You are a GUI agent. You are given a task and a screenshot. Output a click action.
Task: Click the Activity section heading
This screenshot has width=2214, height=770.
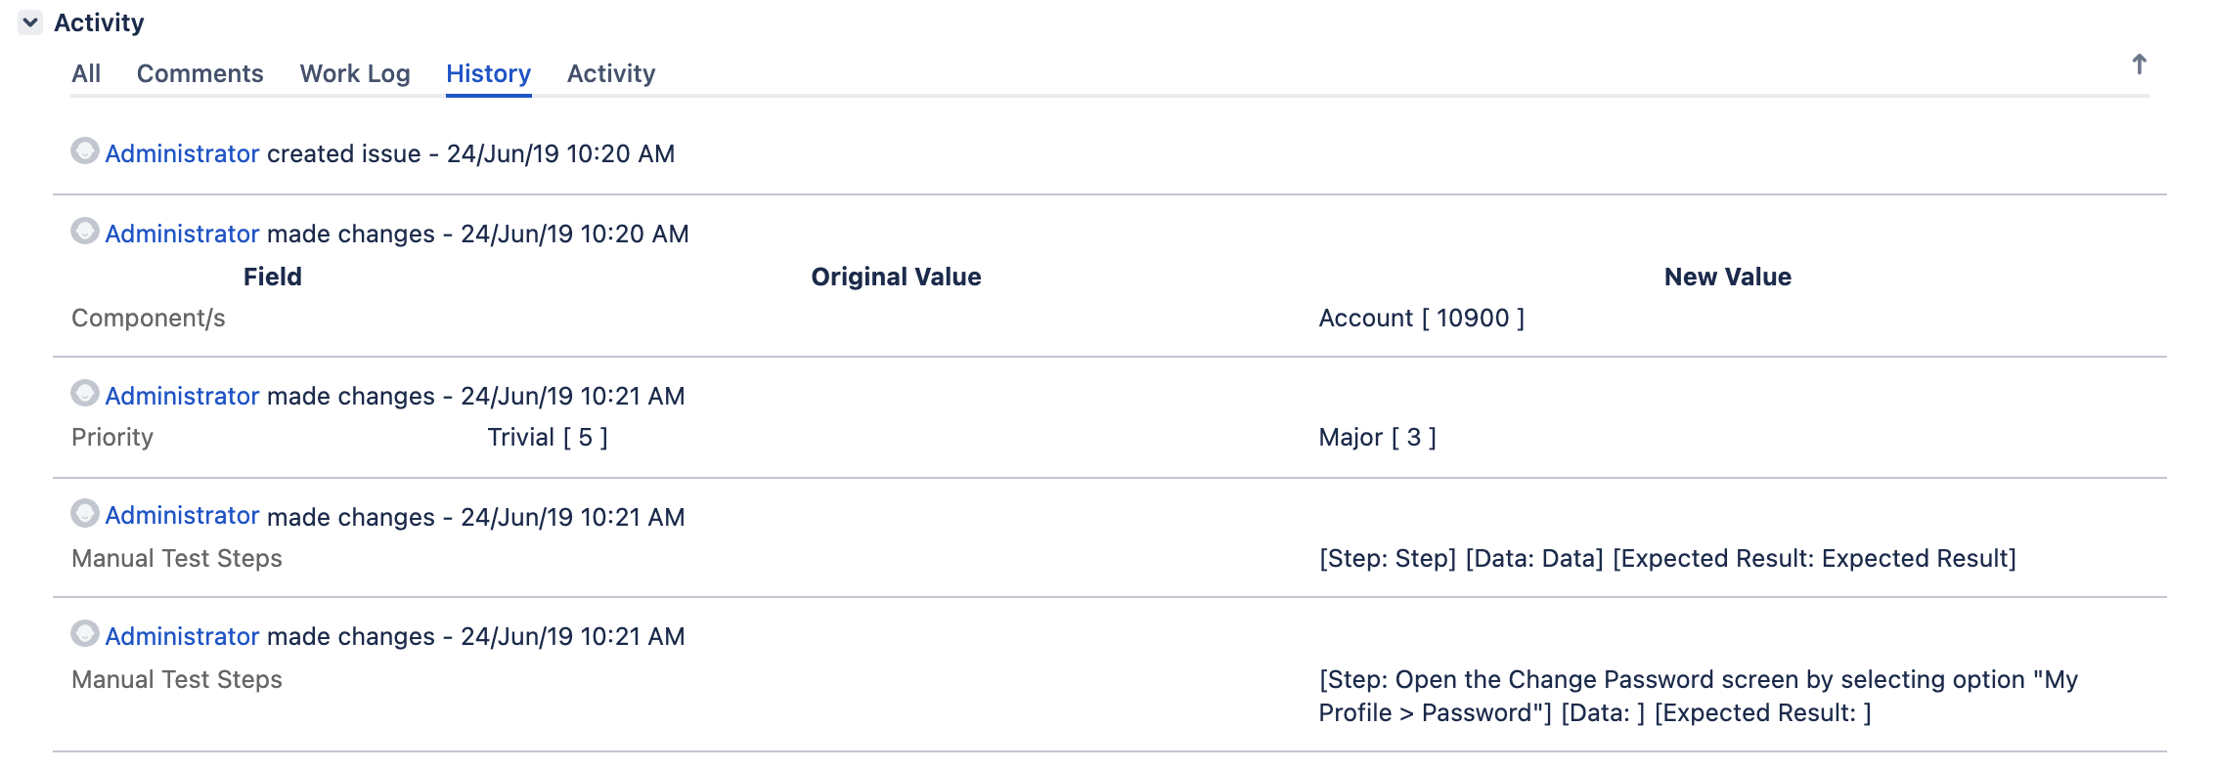99,22
